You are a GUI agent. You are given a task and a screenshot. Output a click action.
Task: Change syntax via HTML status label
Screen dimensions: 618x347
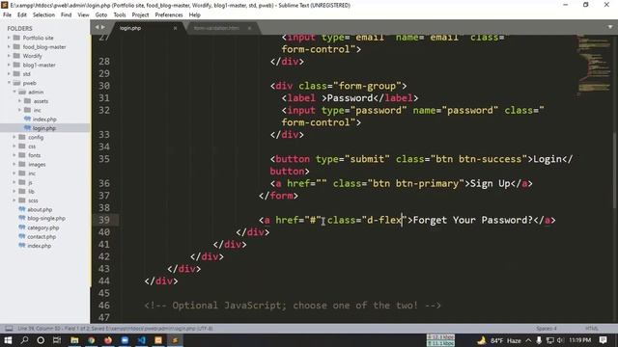(x=592, y=329)
